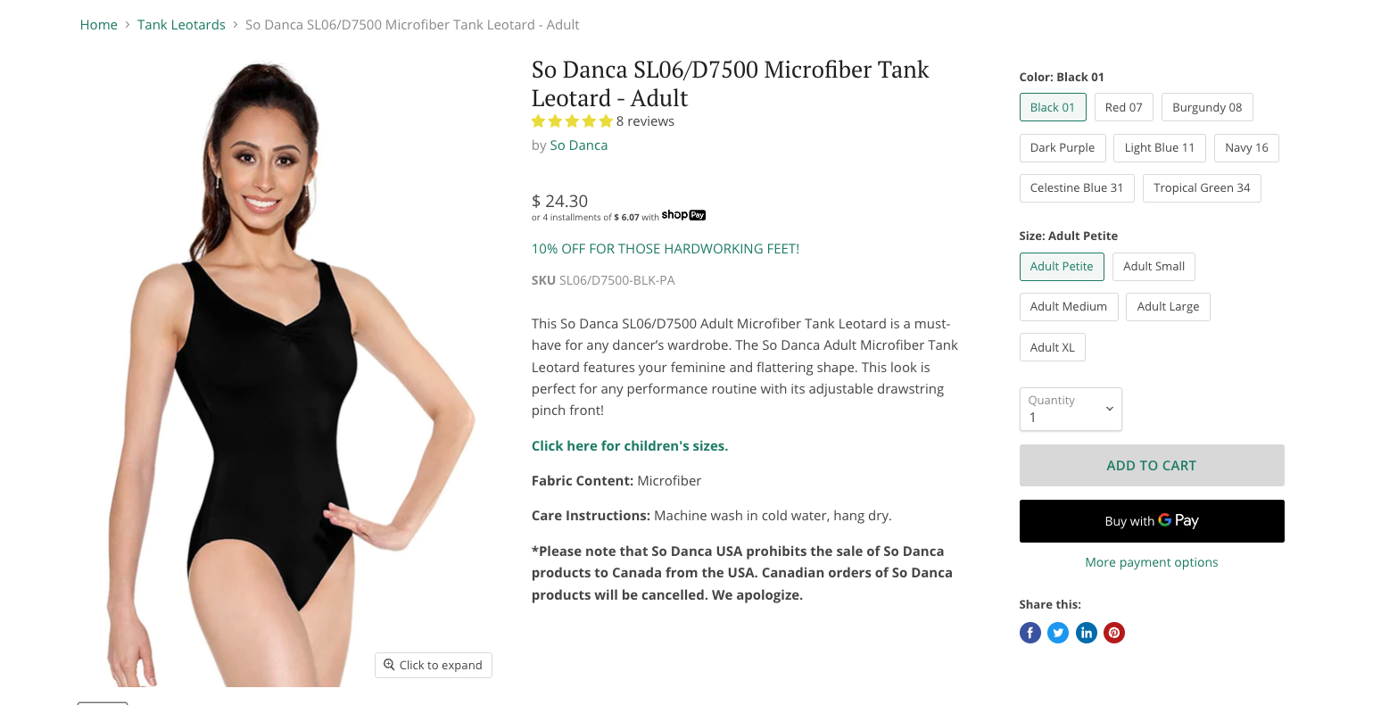Image resolution: width=1381 pixels, height=705 pixels.
Task: Select the Red 07 color option
Action: tap(1123, 107)
